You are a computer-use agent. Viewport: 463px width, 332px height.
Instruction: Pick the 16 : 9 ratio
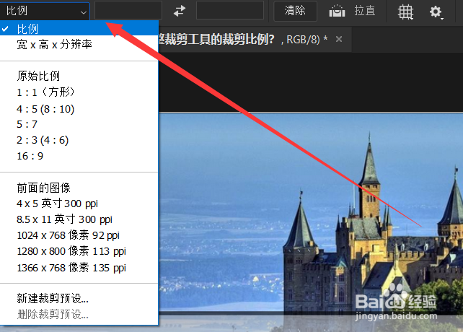coord(79,156)
